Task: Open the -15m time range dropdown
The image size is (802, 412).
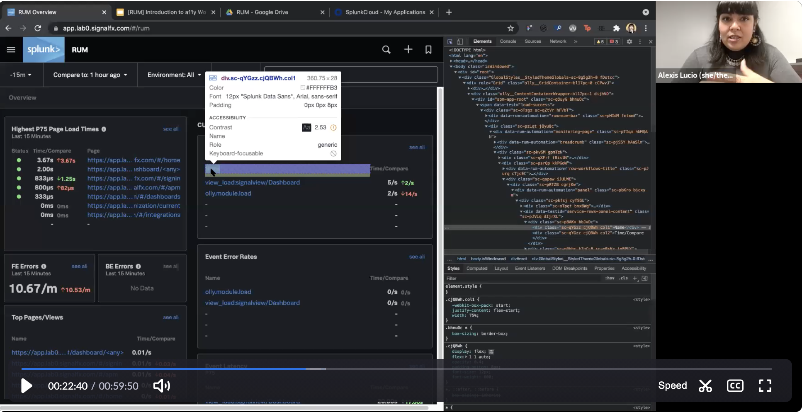Action: pyautogui.click(x=21, y=75)
